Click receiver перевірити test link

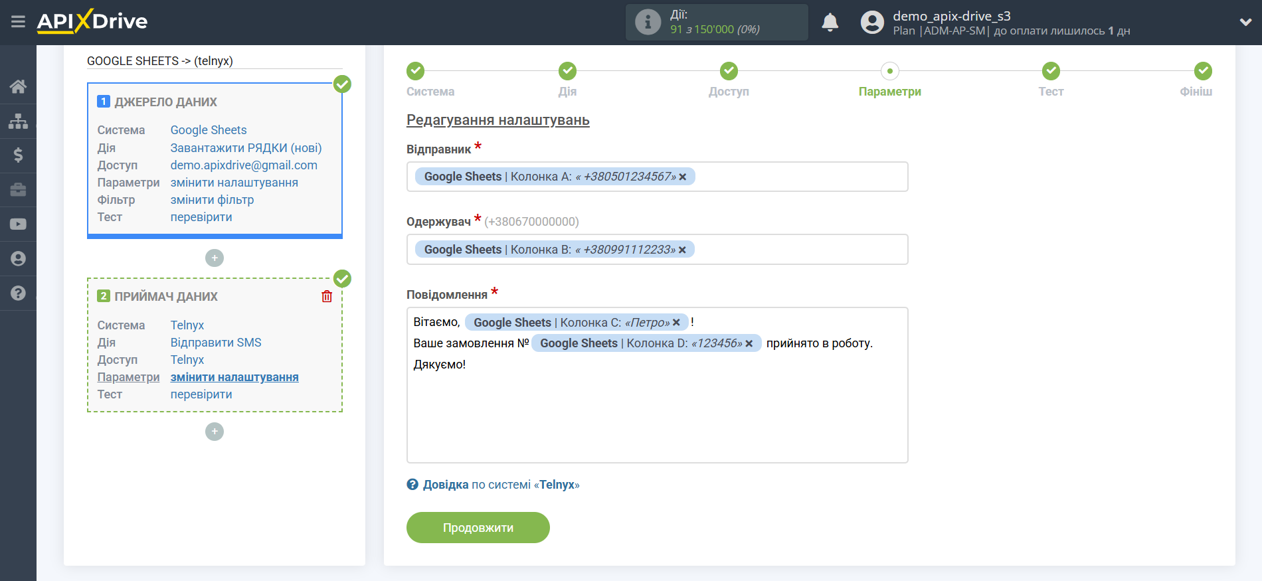(201, 394)
